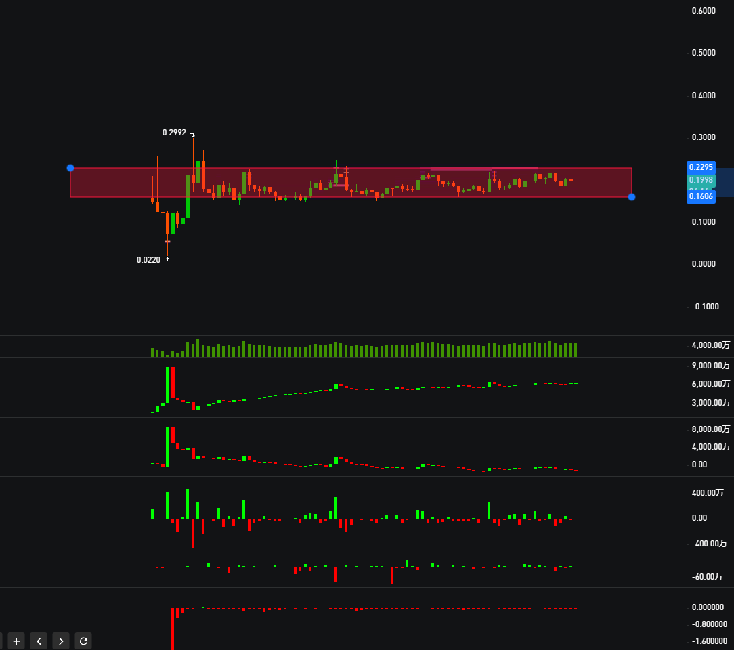This screenshot has height=650, width=734.
Task: Click the 400.00万 indicator axis label
Action: pos(708,493)
